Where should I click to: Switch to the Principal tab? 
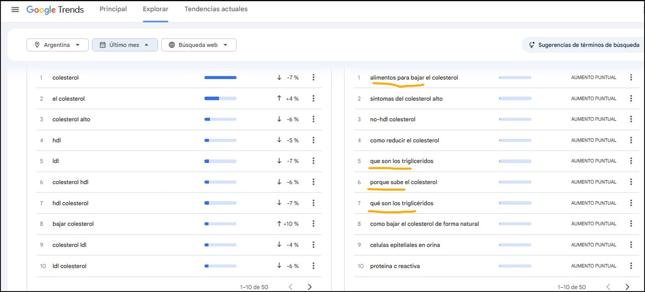click(113, 9)
